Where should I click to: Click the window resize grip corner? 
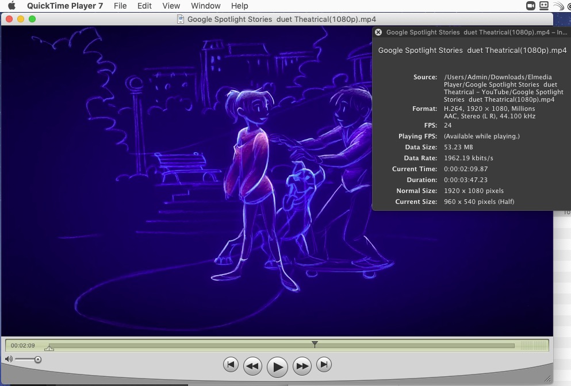547,379
